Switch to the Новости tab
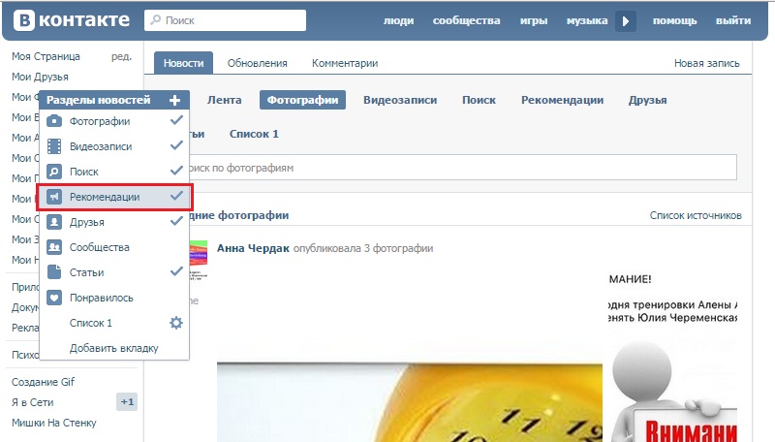Screen dimensions: 775x442 tap(183, 63)
